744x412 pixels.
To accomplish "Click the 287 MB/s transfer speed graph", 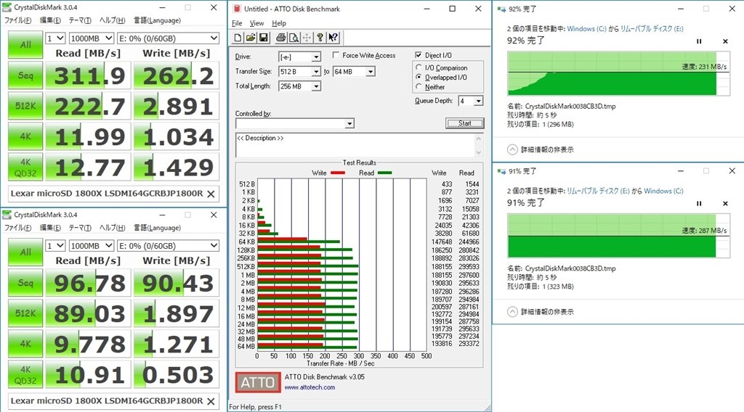I will point(618,235).
